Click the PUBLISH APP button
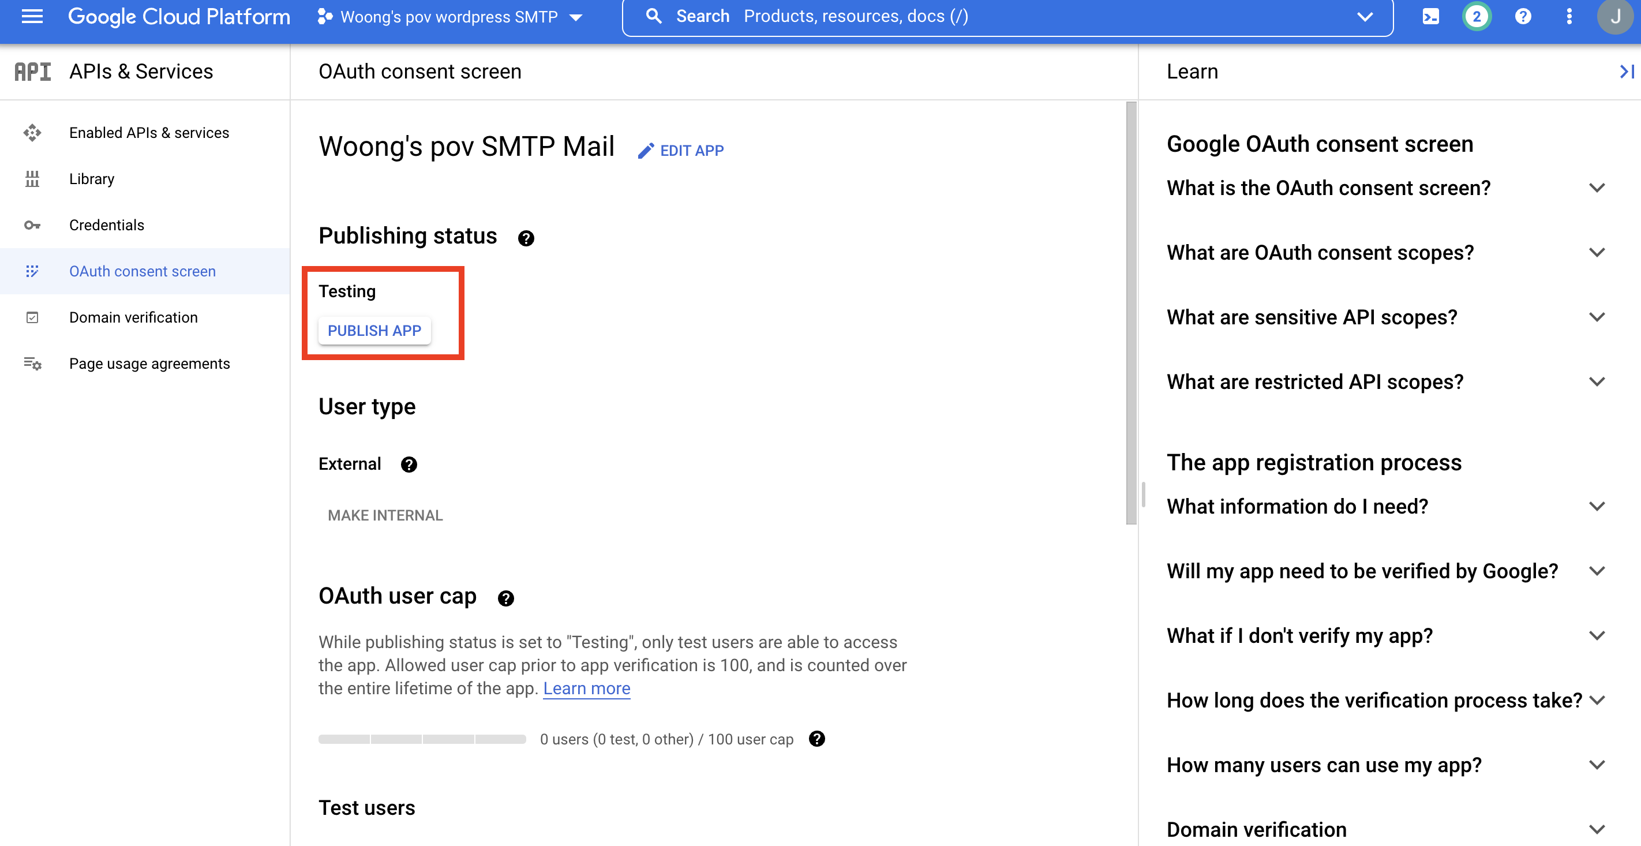Viewport: 1641px width, 846px height. pyautogui.click(x=374, y=331)
